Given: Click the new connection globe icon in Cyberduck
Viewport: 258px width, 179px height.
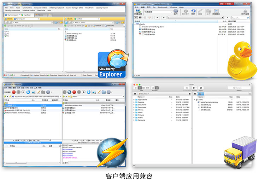Looking at the screenshot, I should coord(138,11).
